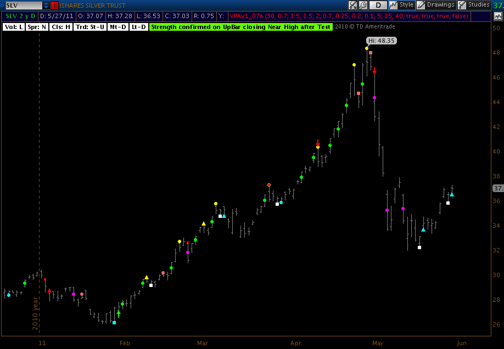Screen dimensions: 504x349
Task: Open the Studies menu
Action: 474,5
